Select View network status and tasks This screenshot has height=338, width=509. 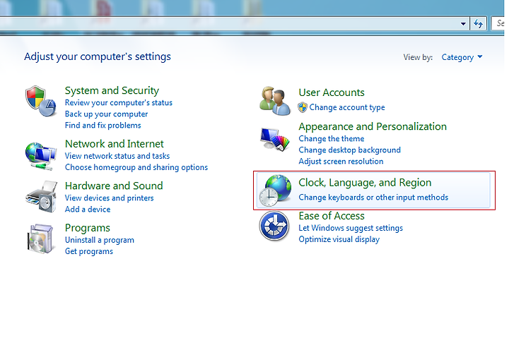pyautogui.click(x=117, y=156)
